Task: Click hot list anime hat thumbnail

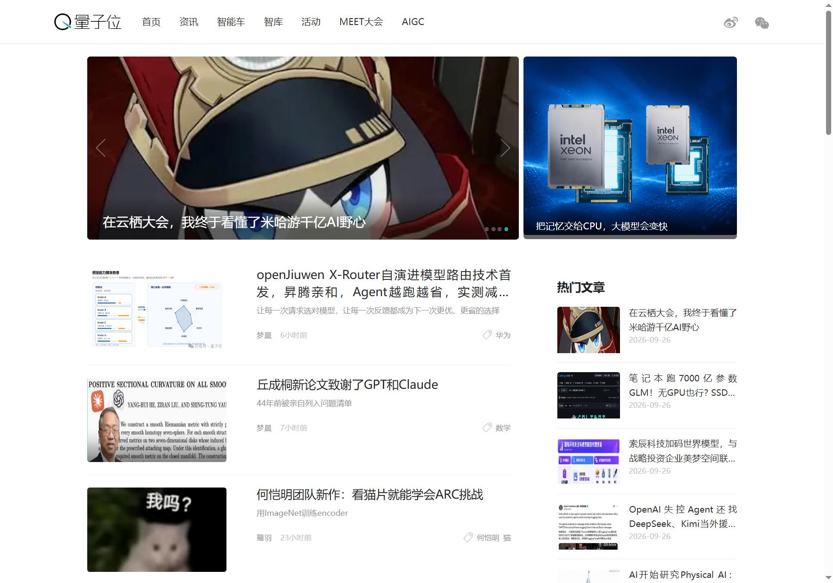Action: 588,330
